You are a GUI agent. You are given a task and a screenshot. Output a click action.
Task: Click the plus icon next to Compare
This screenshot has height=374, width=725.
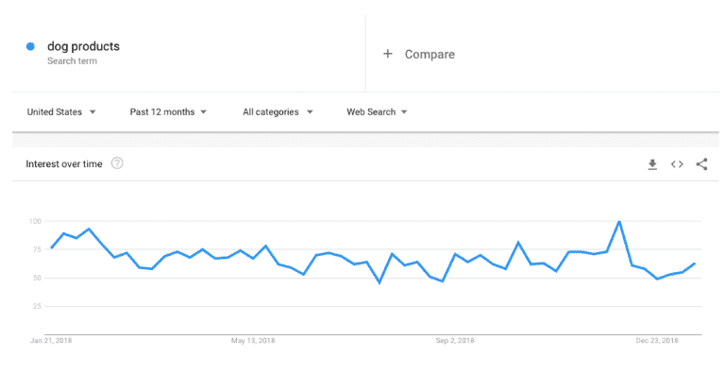(x=387, y=54)
